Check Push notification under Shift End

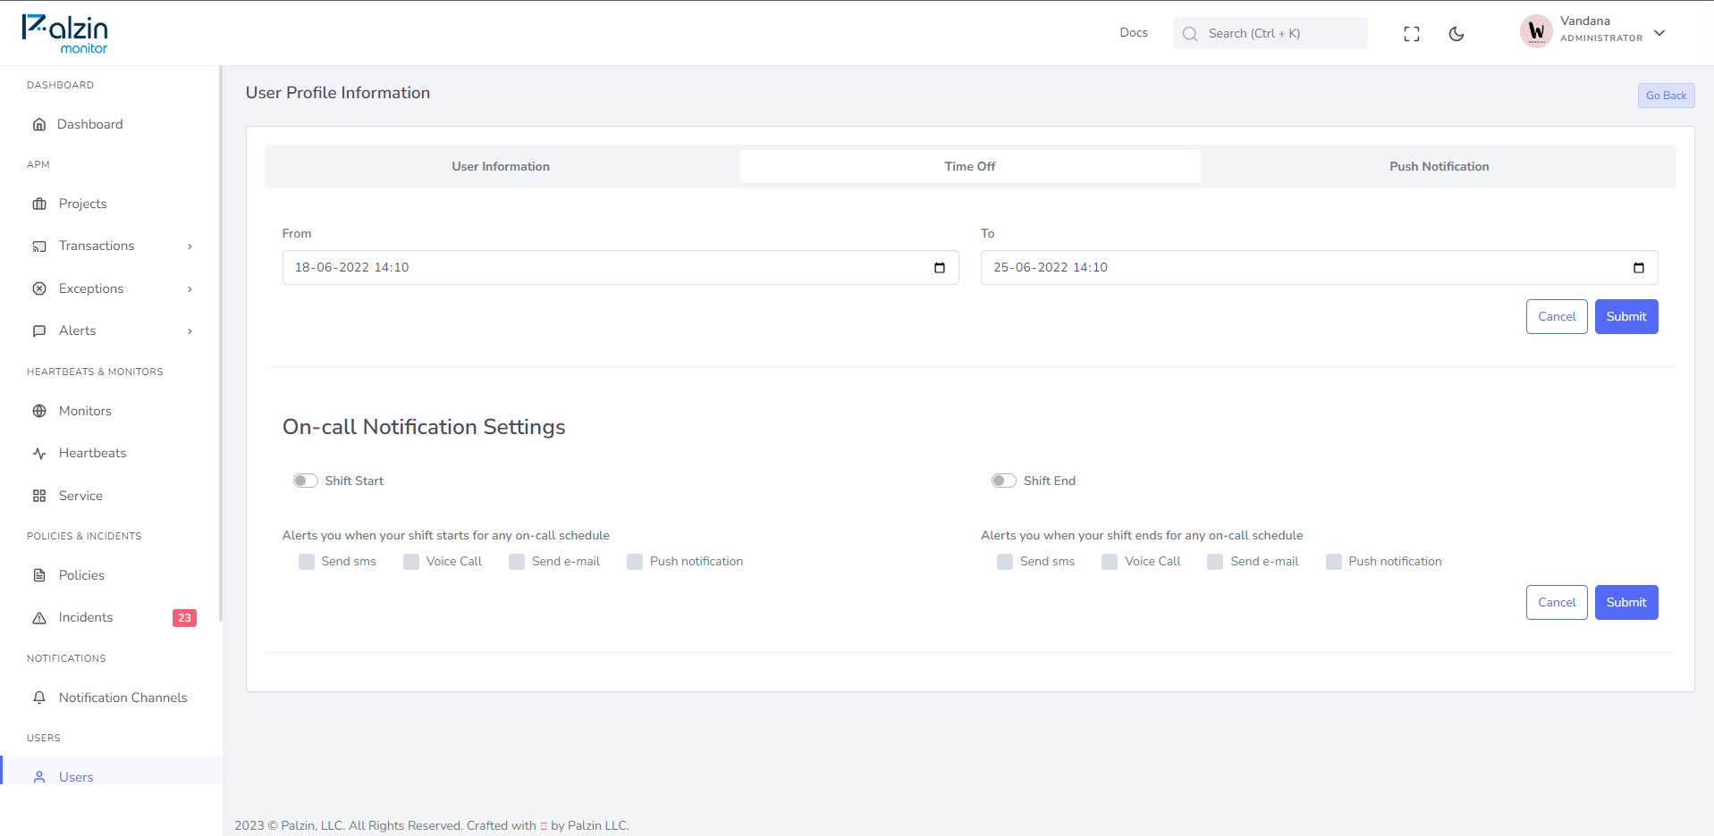1334,562
